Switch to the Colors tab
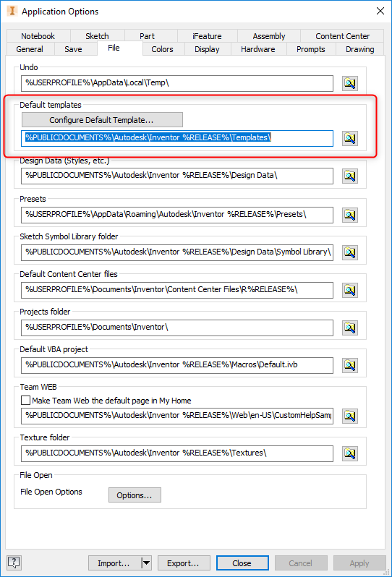Screen dimensions: 392x577 point(162,49)
